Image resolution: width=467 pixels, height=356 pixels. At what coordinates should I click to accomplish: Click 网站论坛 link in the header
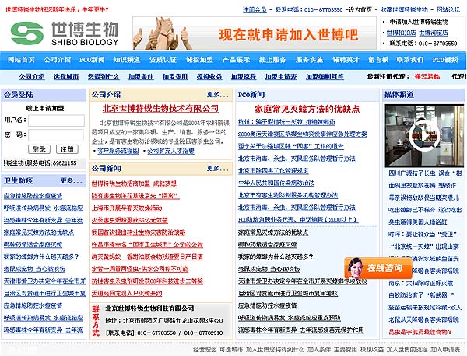tap(448, 10)
